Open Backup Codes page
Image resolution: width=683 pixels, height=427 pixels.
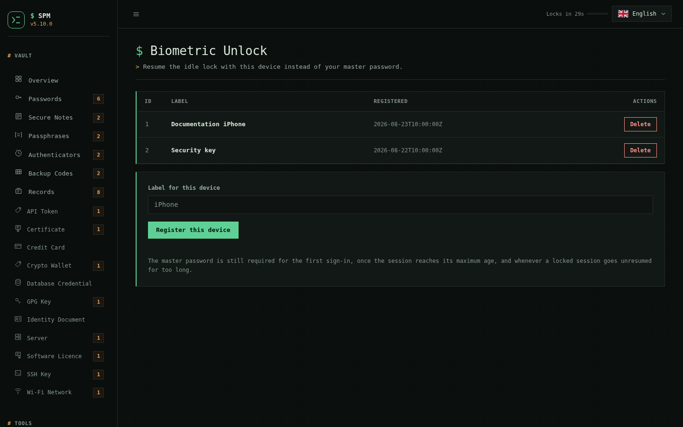click(x=59, y=173)
